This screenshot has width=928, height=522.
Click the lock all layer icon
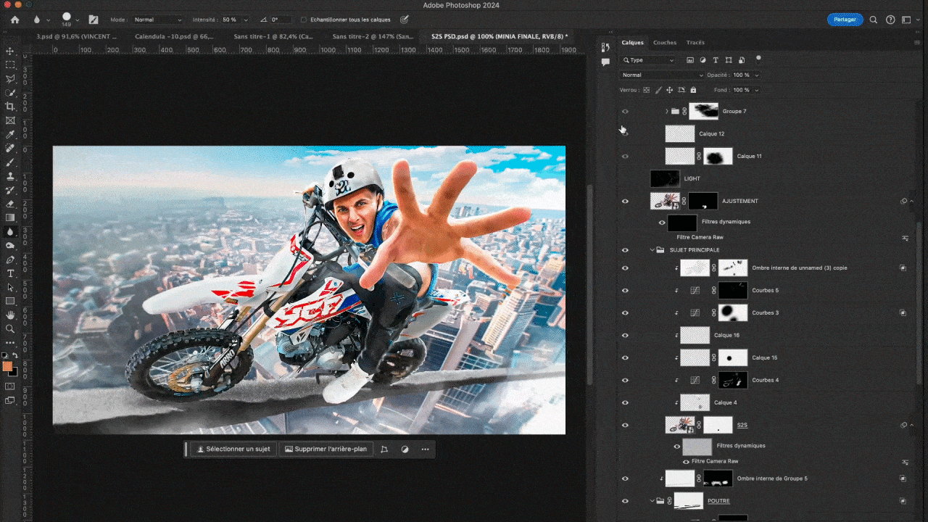(693, 90)
